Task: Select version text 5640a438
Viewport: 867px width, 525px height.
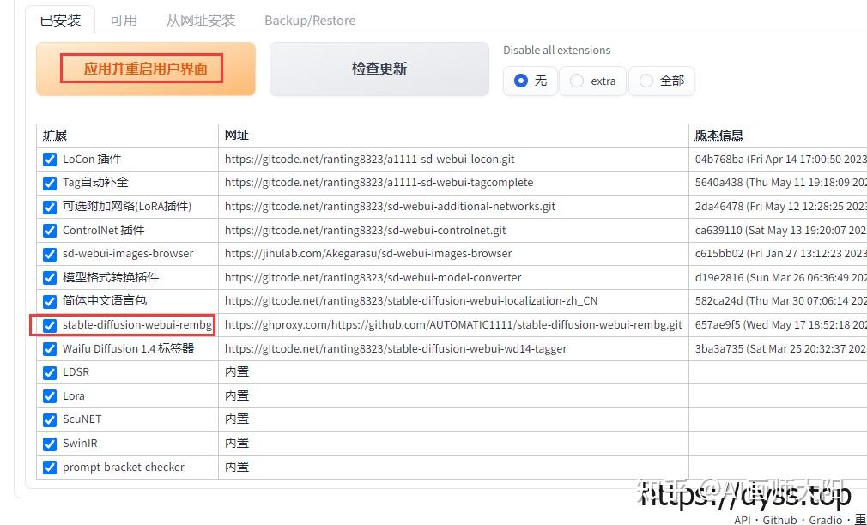Action: pyautogui.click(x=718, y=183)
